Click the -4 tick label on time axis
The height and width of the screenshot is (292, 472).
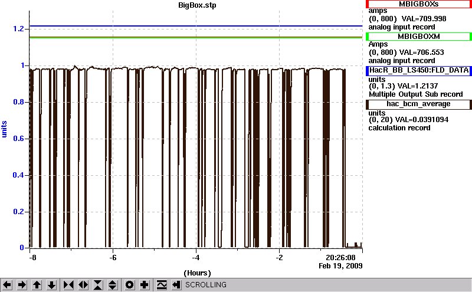pyautogui.click(x=196, y=258)
